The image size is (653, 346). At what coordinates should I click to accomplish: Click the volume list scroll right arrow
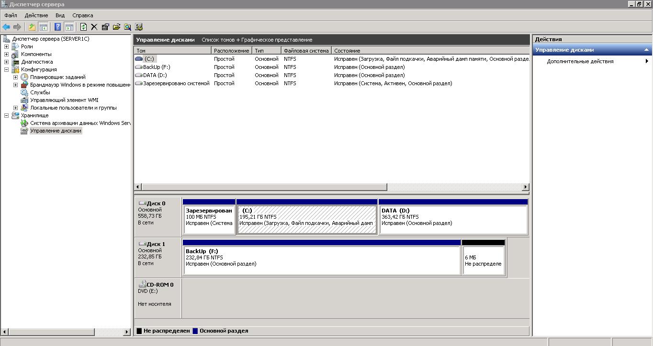[526, 187]
